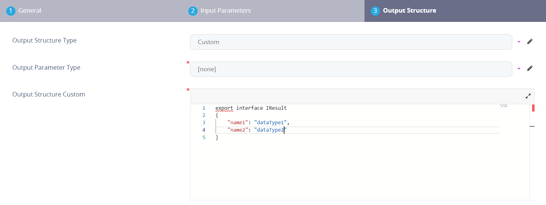Click the IResult interface name
Screen dimensions: 546x205
coord(276,108)
